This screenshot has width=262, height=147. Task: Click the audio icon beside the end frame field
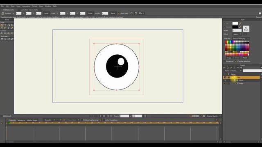point(145,116)
